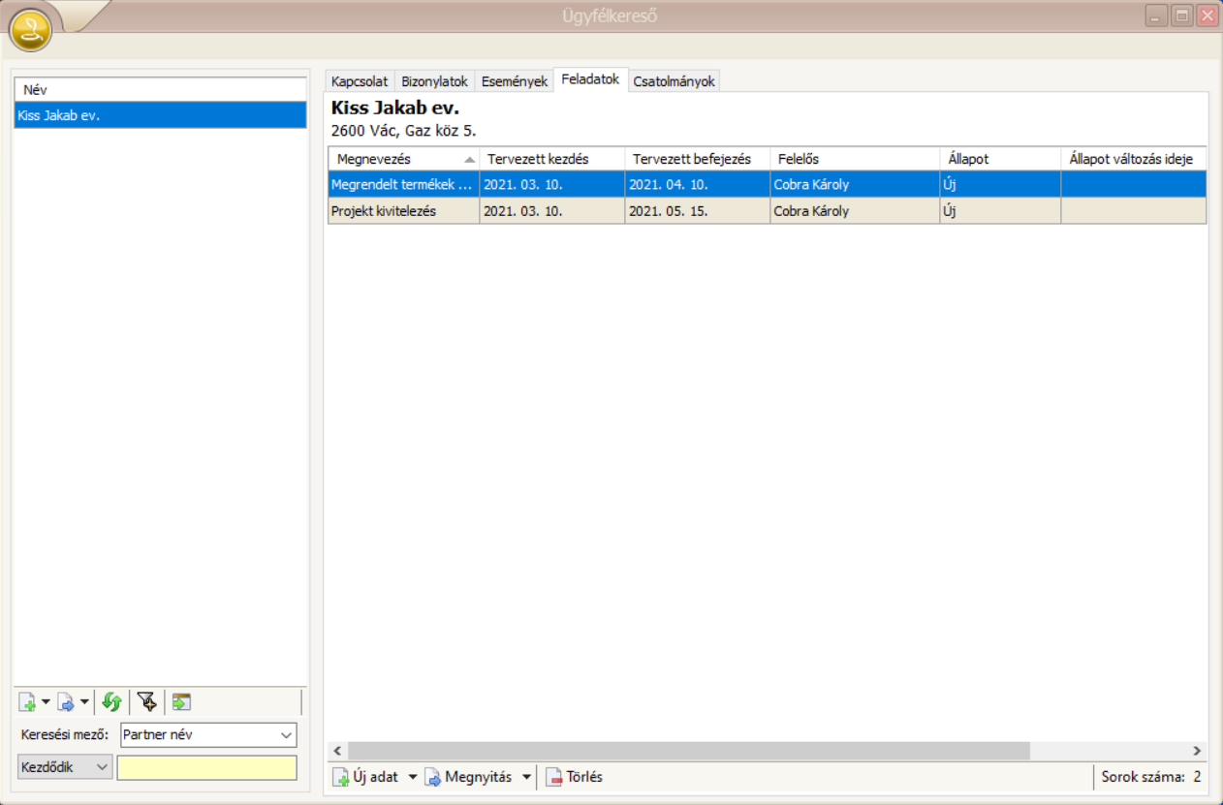Expand the Új adat dropdown arrow
Image resolution: width=1223 pixels, height=805 pixels.
(x=412, y=777)
